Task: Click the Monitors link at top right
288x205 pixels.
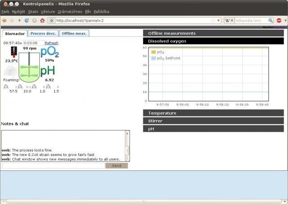Action: (268, 27)
